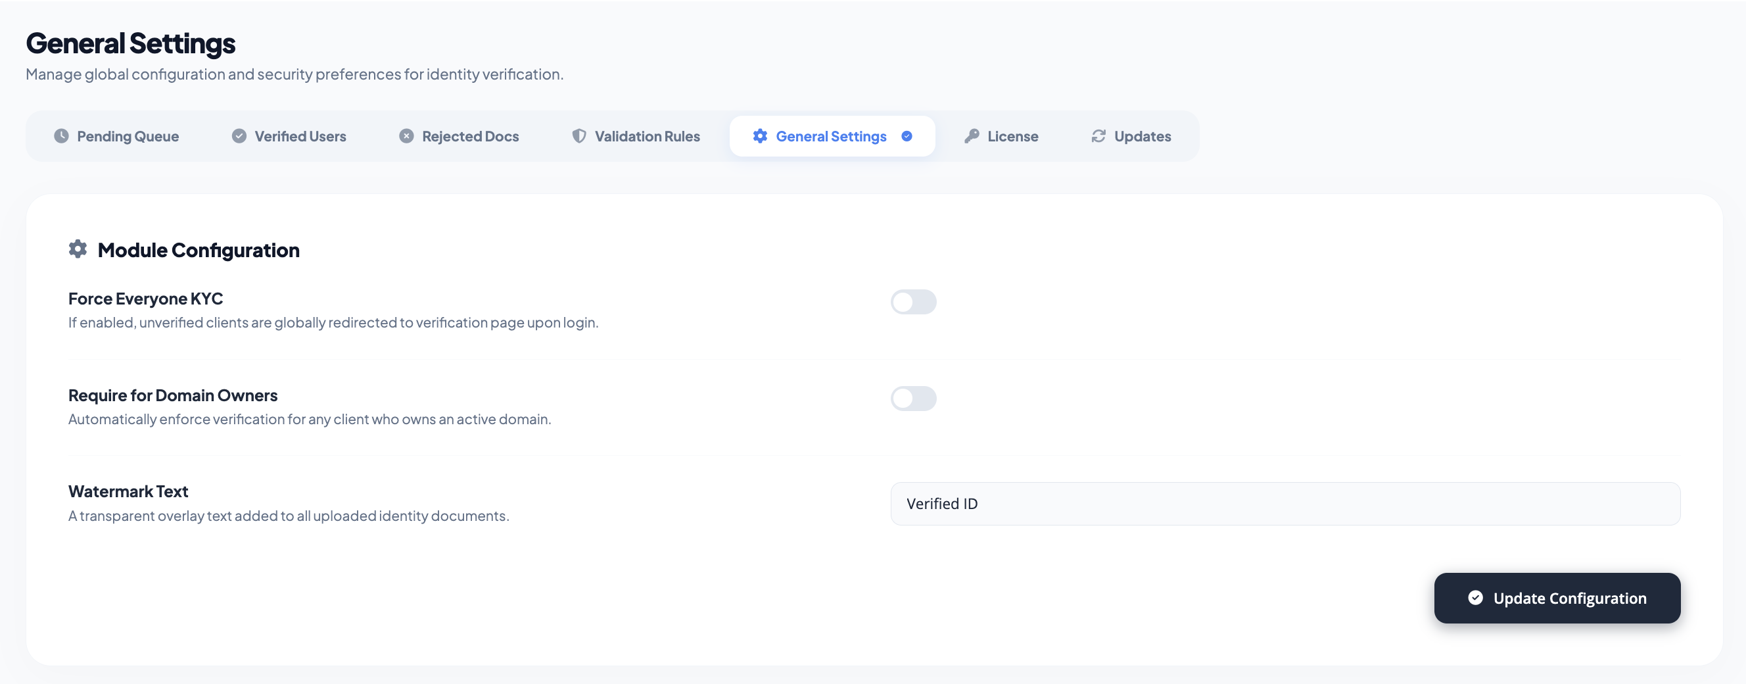The height and width of the screenshot is (684, 1746).
Task: Click the gear icon on General Settings tab
Action: pyautogui.click(x=760, y=135)
